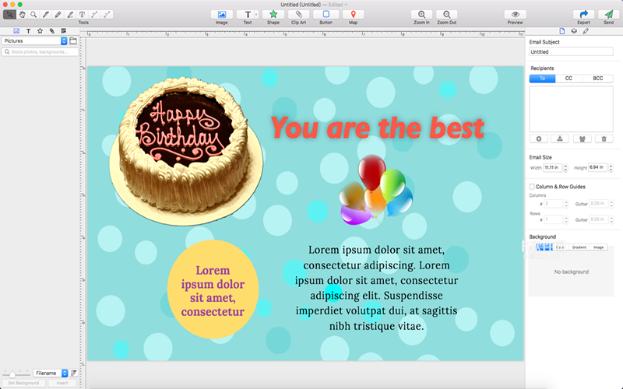Select the 'You are the best' heading

pos(377,128)
